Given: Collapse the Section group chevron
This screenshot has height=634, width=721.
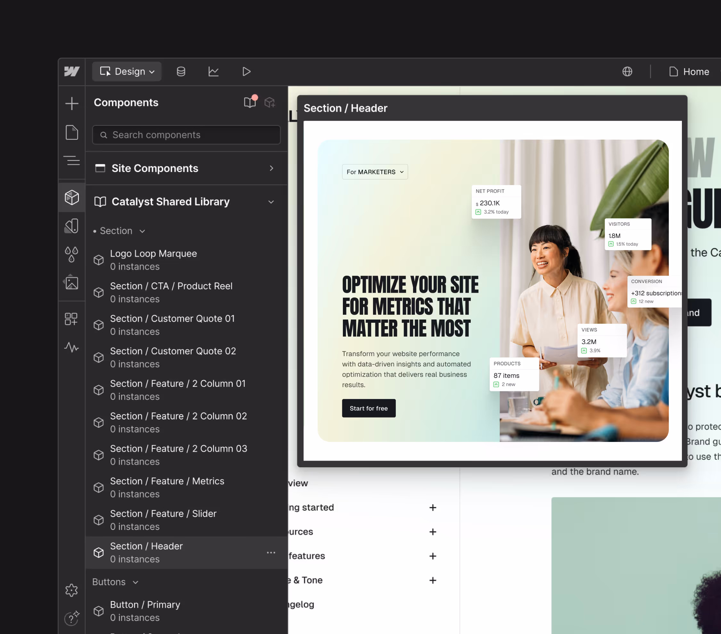Looking at the screenshot, I should tap(142, 231).
